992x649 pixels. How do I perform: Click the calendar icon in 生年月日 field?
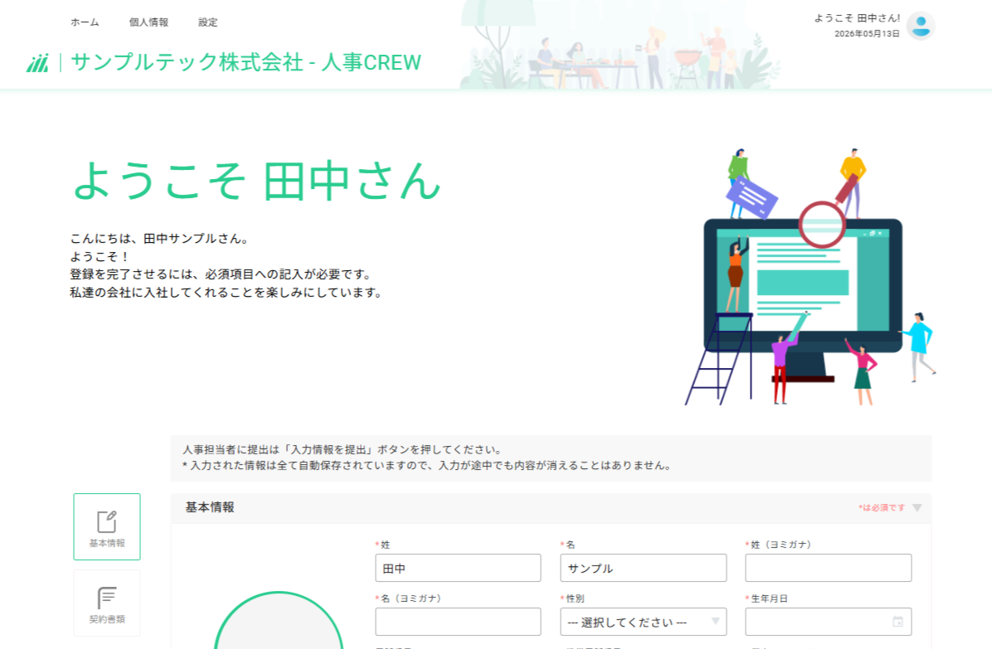point(897,622)
